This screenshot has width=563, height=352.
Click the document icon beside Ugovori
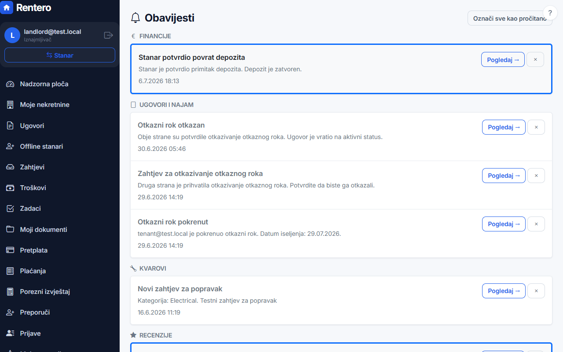pyautogui.click(x=11, y=126)
